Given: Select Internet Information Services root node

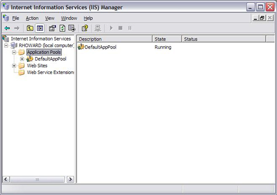Looking at the screenshot, I should (x=41, y=39).
